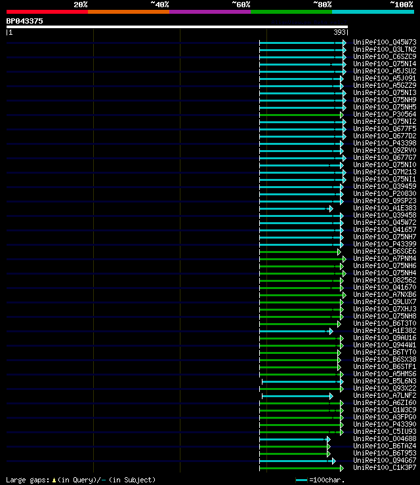Select the UniRef100_B6T3T0 label

point(385,324)
